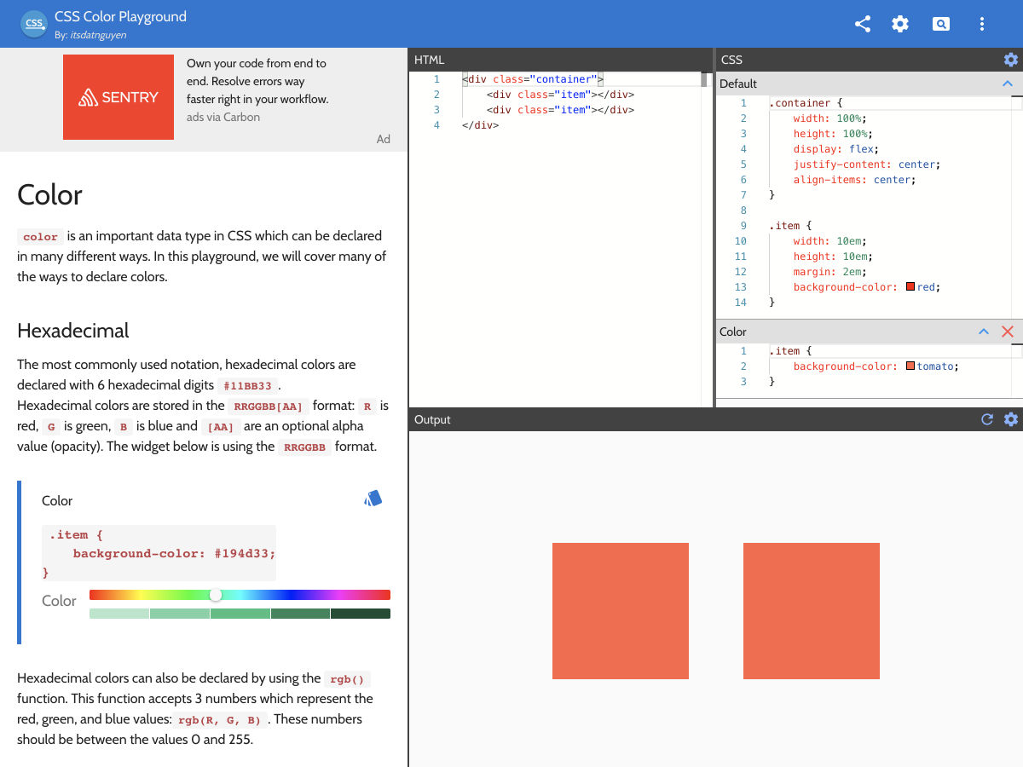Click the red swatch beside 'red' value
This screenshot has width=1023, height=767.
coord(910,287)
